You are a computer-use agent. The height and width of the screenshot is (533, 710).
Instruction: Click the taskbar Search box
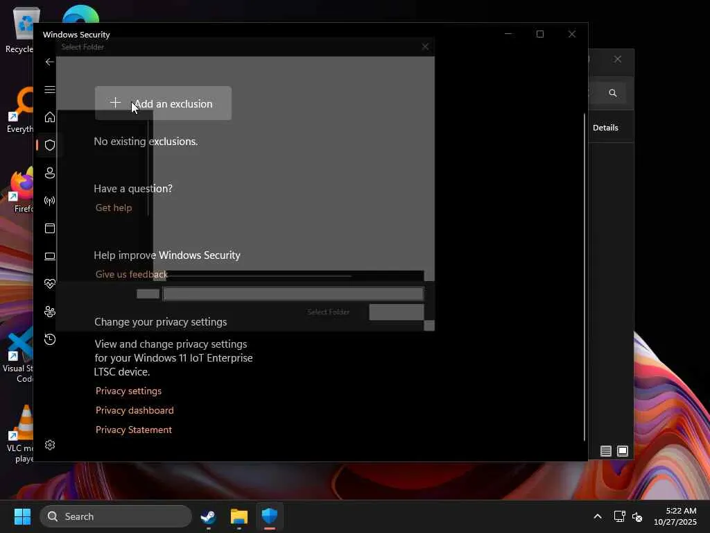pyautogui.click(x=116, y=516)
